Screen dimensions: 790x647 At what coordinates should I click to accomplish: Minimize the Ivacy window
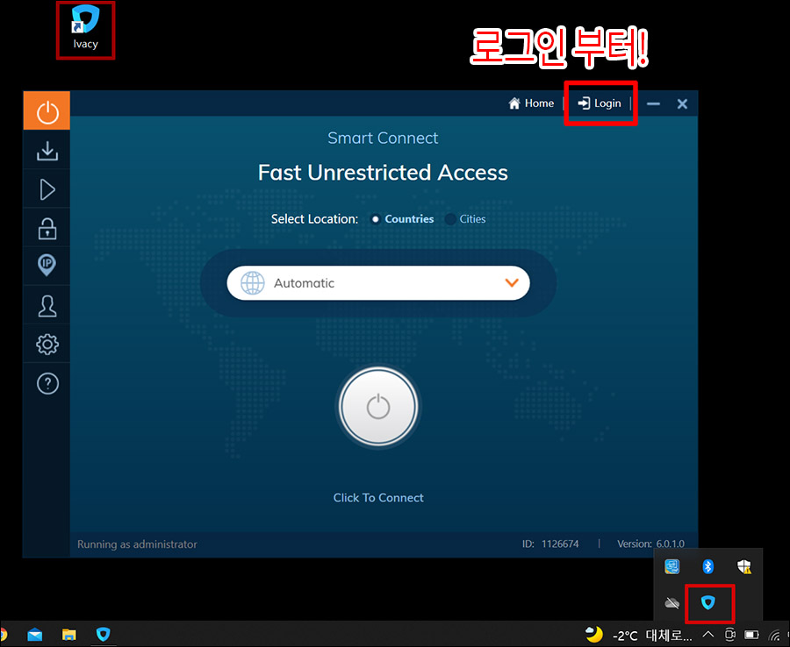653,103
